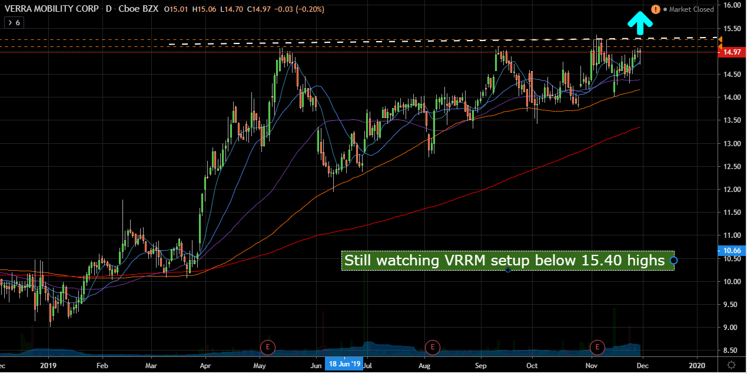Image resolution: width=747 pixels, height=374 pixels.
Task: Click the 14.50 price axis label
Action: pyautogui.click(x=732, y=75)
